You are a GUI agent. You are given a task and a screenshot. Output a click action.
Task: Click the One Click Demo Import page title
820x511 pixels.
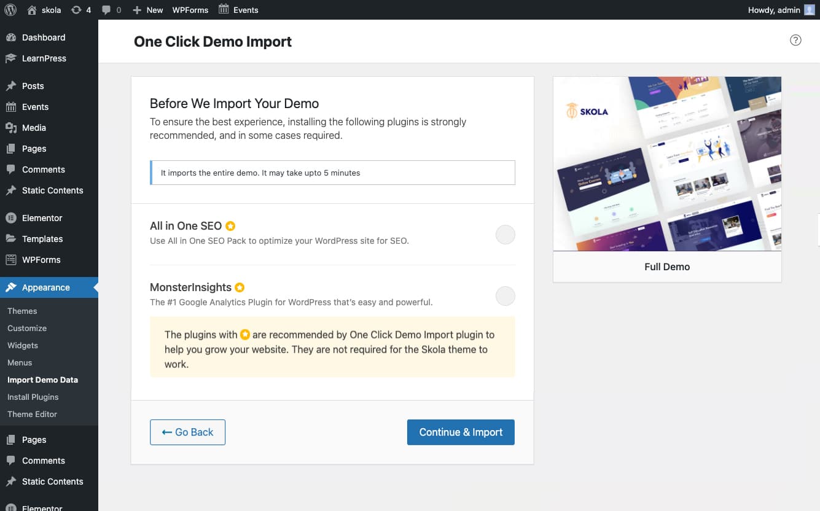[x=213, y=42]
